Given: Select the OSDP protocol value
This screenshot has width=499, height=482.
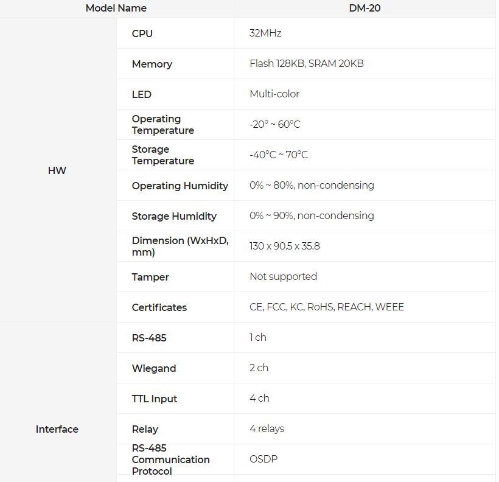Looking at the screenshot, I should [263, 459].
